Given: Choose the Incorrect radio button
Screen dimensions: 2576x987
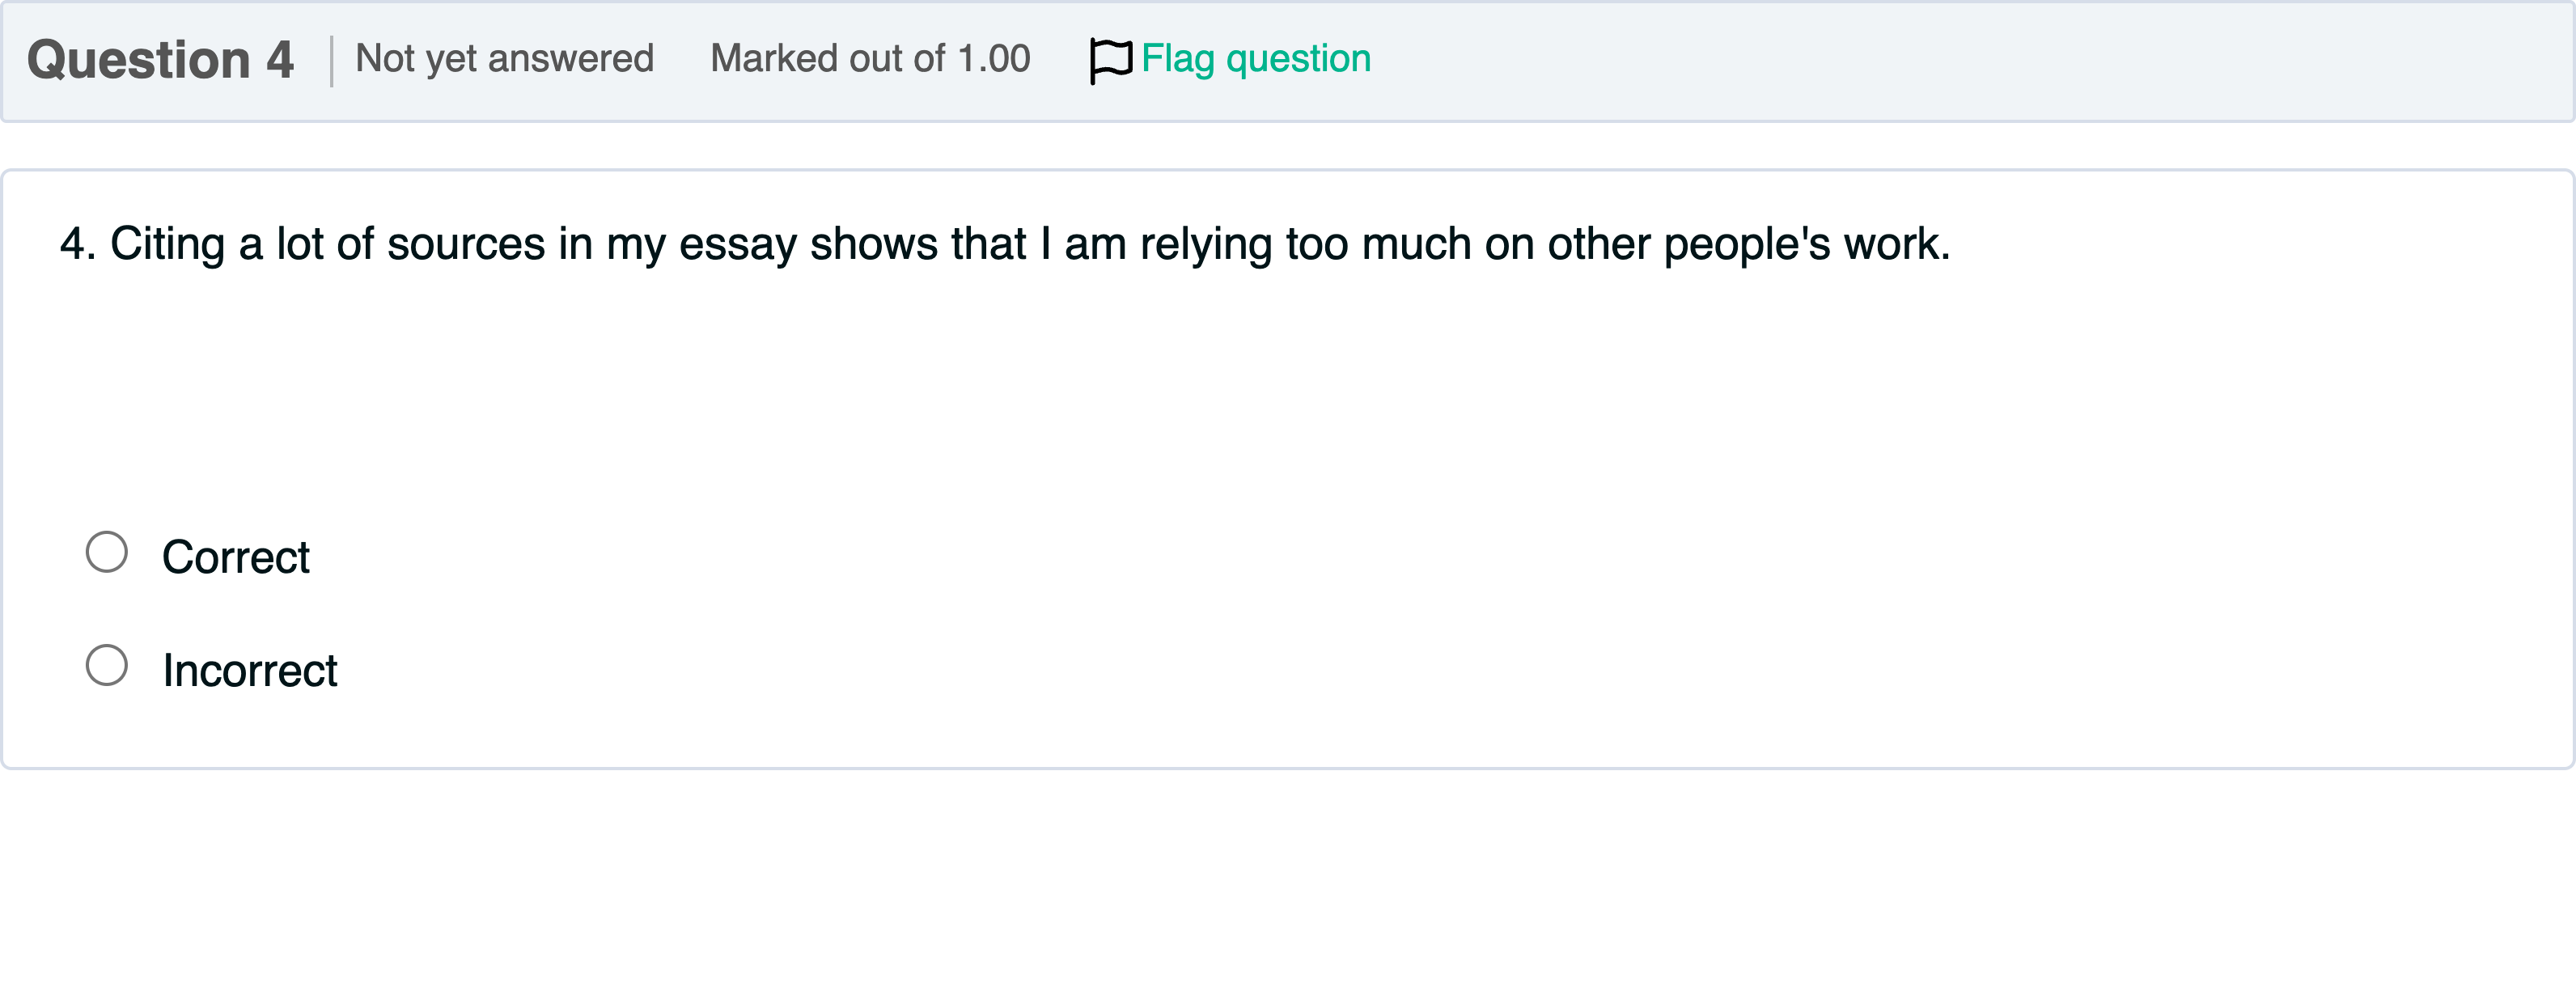Looking at the screenshot, I should (107, 665).
